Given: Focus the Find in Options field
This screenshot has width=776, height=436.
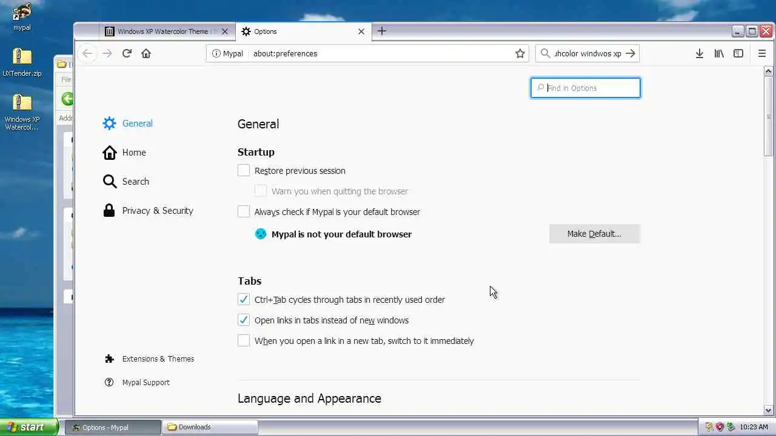Looking at the screenshot, I should pyautogui.click(x=586, y=88).
